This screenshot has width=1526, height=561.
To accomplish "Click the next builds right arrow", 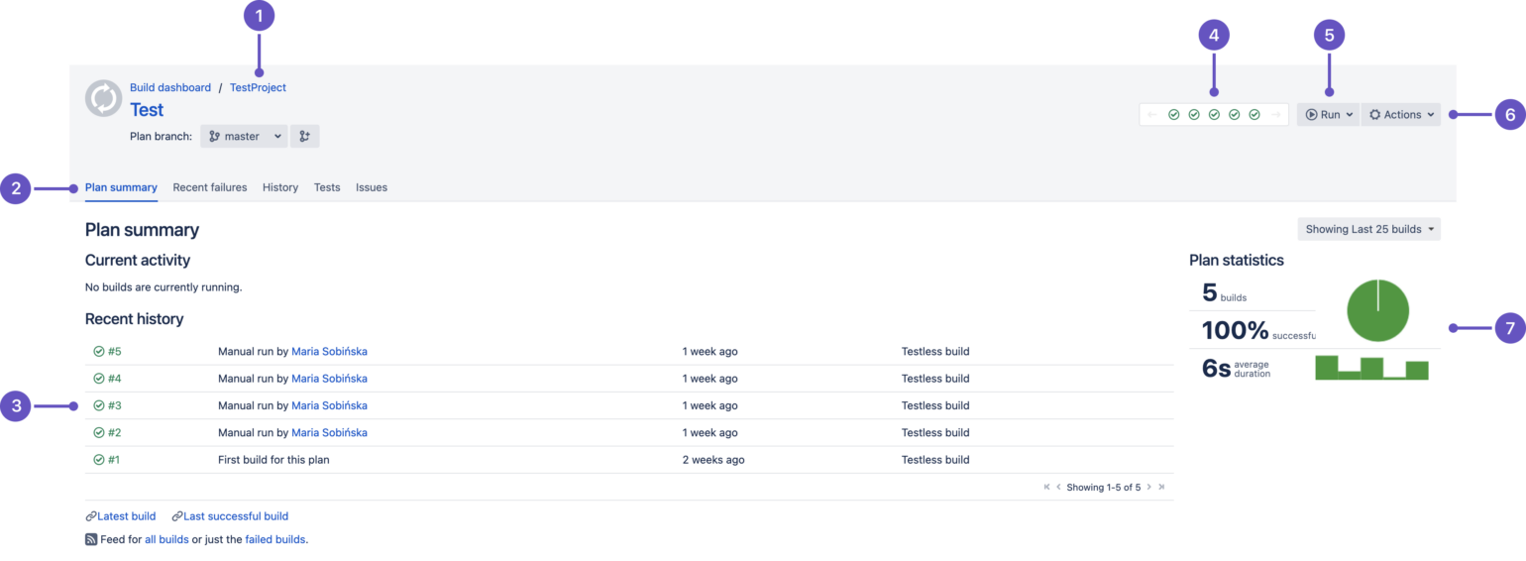I will tap(1276, 115).
